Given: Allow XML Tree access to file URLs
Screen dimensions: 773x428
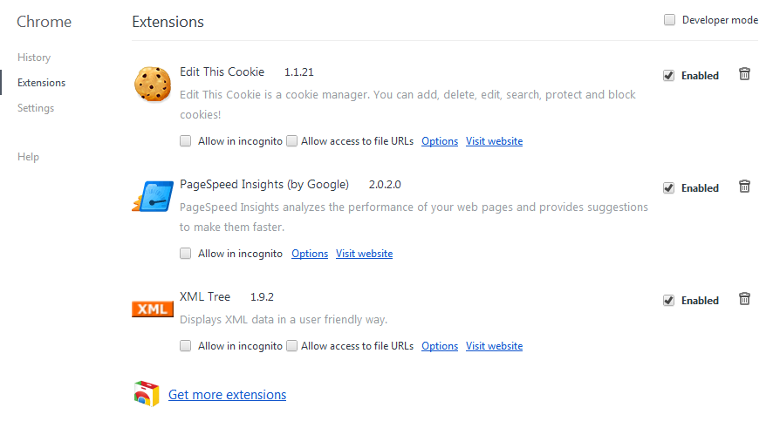Looking at the screenshot, I should click(x=292, y=346).
